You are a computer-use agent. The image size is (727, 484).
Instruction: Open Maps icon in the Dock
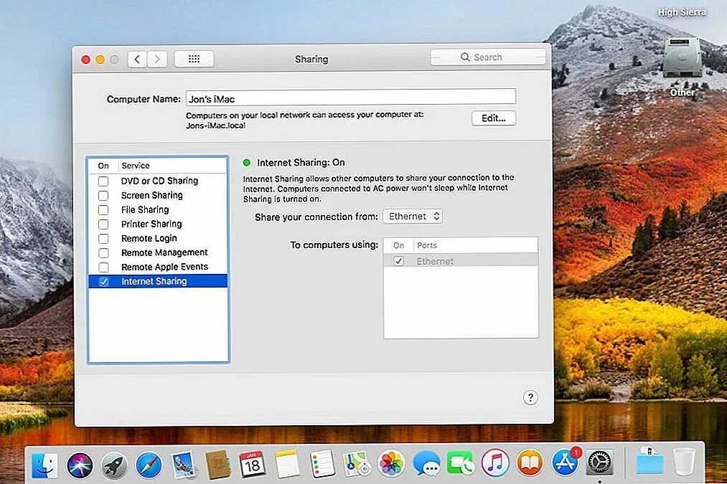click(x=356, y=464)
